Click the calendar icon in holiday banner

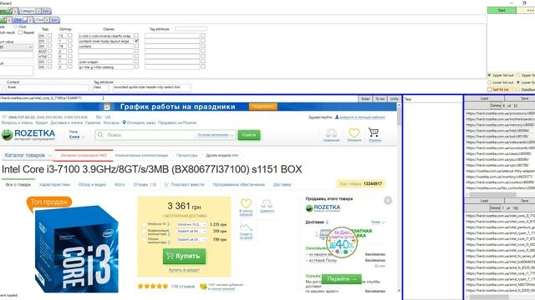coord(107,107)
